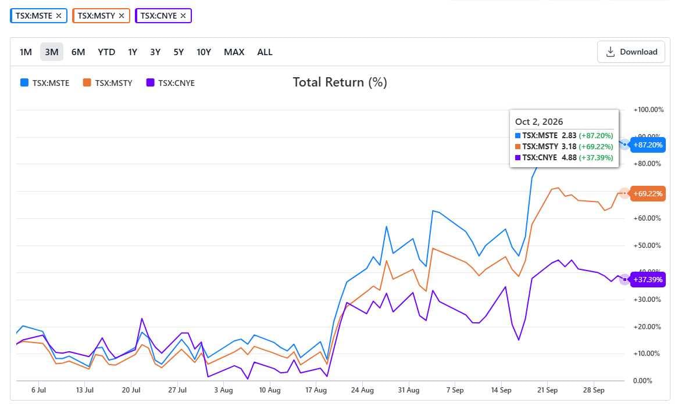Click the blue +87.20% end-value badge

click(x=648, y=145)
